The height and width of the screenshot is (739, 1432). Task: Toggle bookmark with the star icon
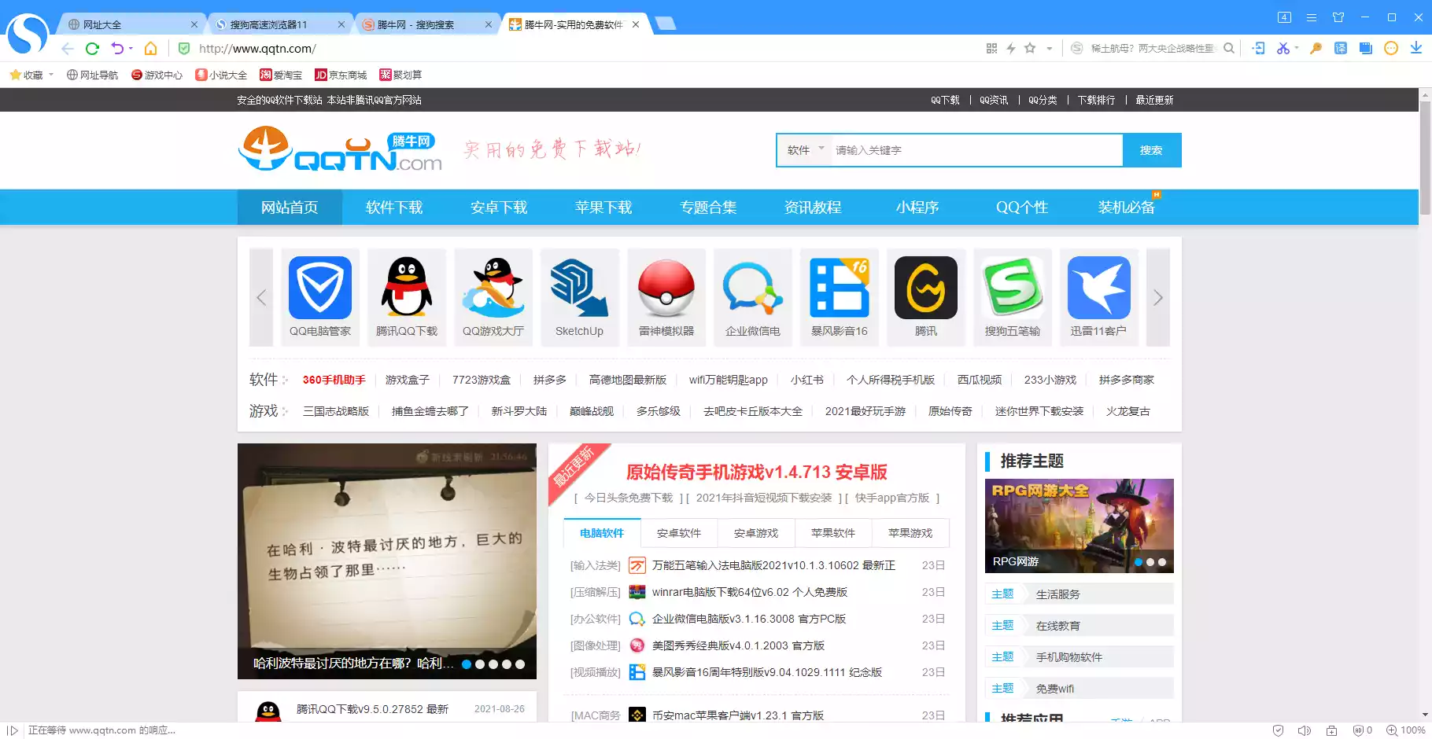tap(1031, 48)
